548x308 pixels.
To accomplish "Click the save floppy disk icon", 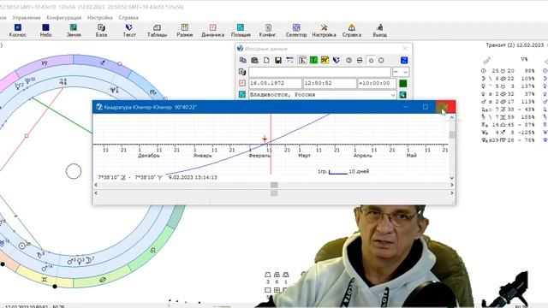I will [x=278, y=61].
